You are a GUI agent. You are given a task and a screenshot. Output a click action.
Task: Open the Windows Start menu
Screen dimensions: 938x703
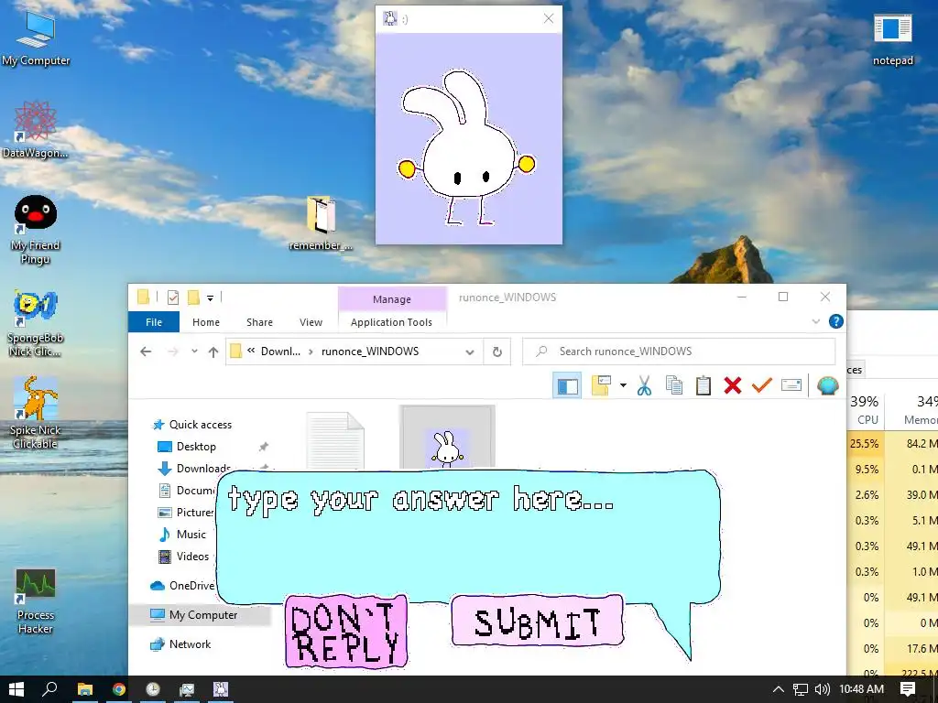point(16,689)
